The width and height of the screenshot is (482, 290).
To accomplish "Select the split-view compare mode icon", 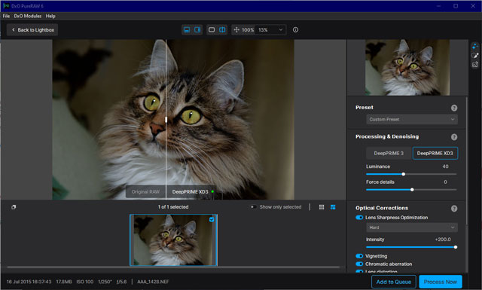I will coord(222,30).
